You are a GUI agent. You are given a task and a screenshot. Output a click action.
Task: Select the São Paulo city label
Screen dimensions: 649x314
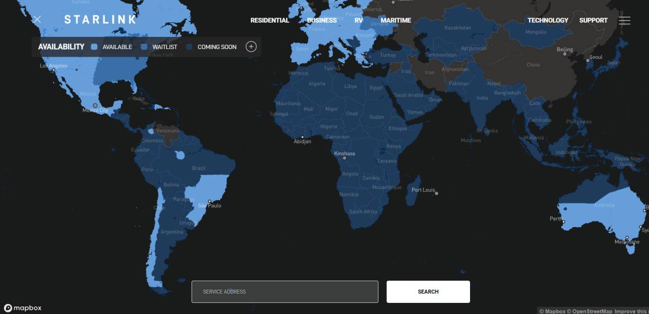[210, 206]
